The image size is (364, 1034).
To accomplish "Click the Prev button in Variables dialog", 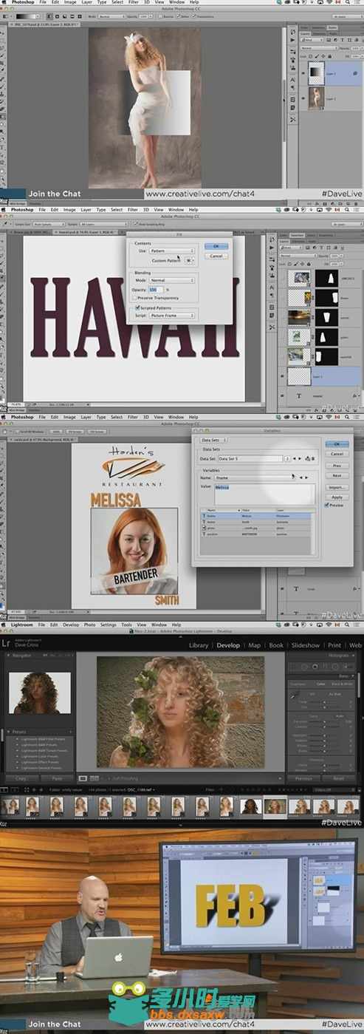I will pyautogui.click(x=337, y=466).
